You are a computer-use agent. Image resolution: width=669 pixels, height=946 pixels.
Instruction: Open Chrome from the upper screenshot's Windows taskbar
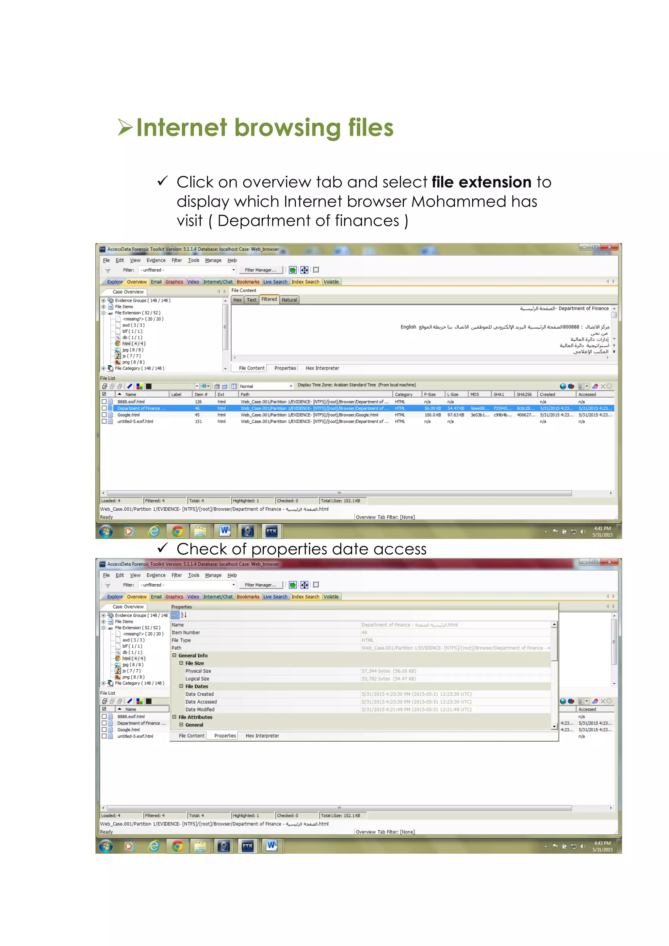point(177,531)
